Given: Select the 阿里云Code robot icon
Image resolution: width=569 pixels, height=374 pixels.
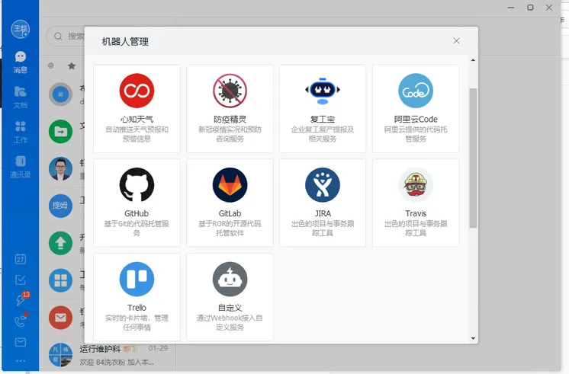Looking at the screenshot, I should click(x=416, y=91).
